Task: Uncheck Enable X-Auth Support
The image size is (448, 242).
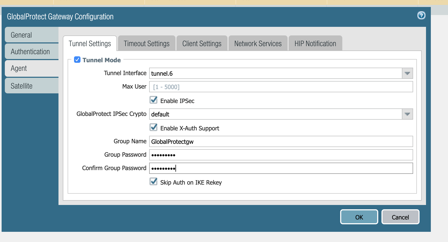Action: (x=153, y=128)
